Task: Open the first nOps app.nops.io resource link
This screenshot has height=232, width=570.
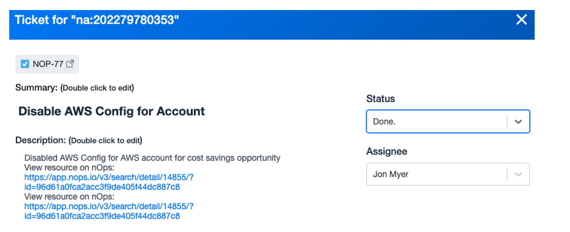Action: click(x=109, y=177)
